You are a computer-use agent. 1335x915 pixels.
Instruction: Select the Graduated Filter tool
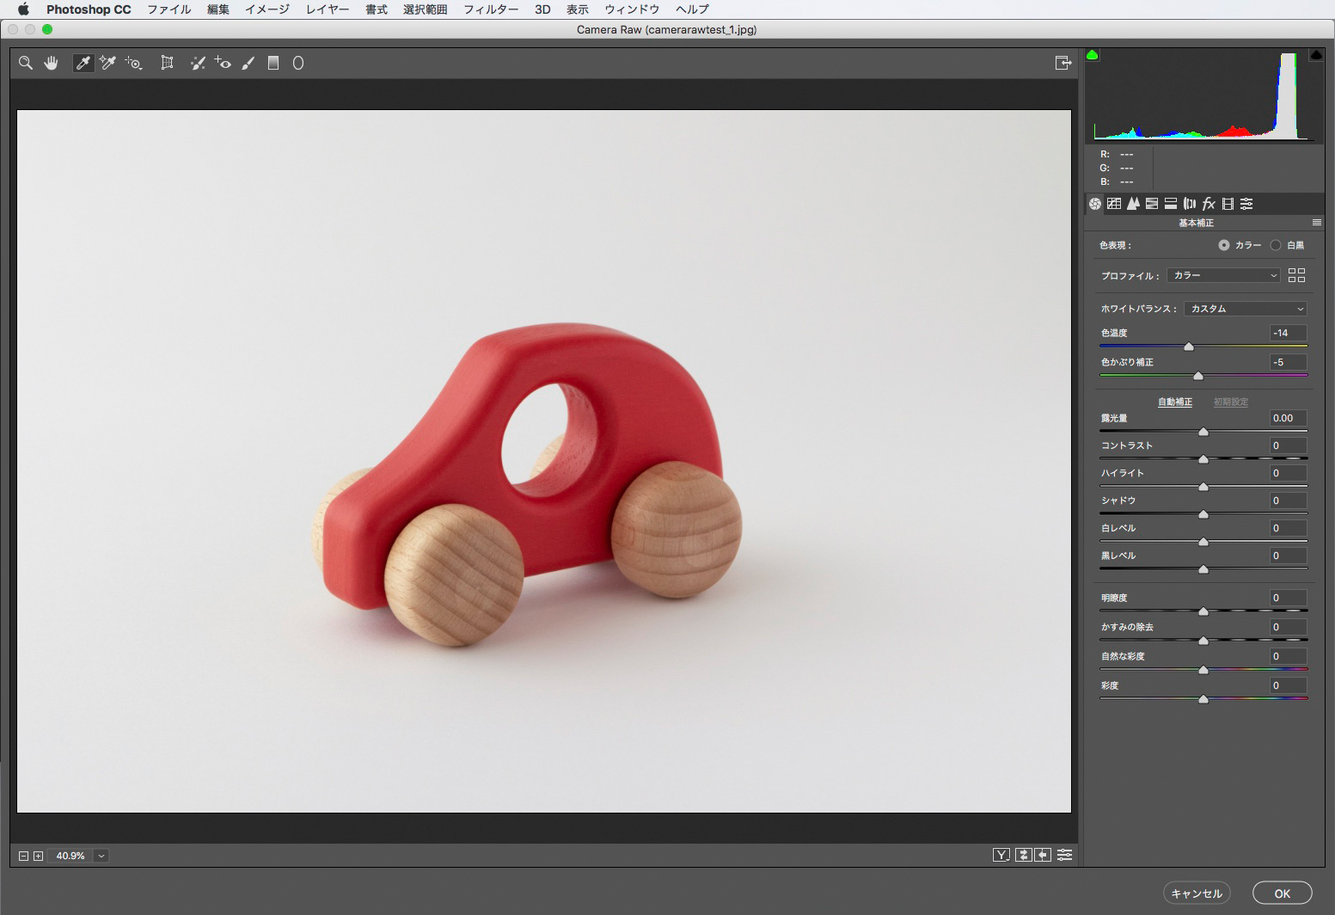273,63
